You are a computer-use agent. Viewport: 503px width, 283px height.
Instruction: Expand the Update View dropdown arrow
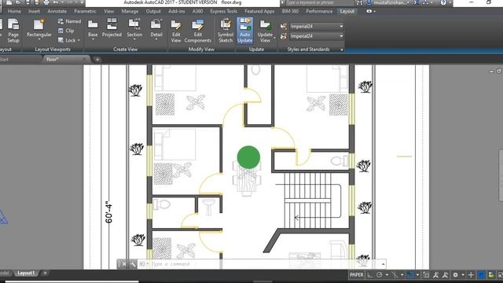click(x=274, y=38)
